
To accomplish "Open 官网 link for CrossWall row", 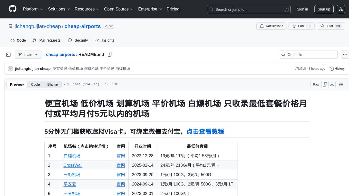I will point(121,165).
